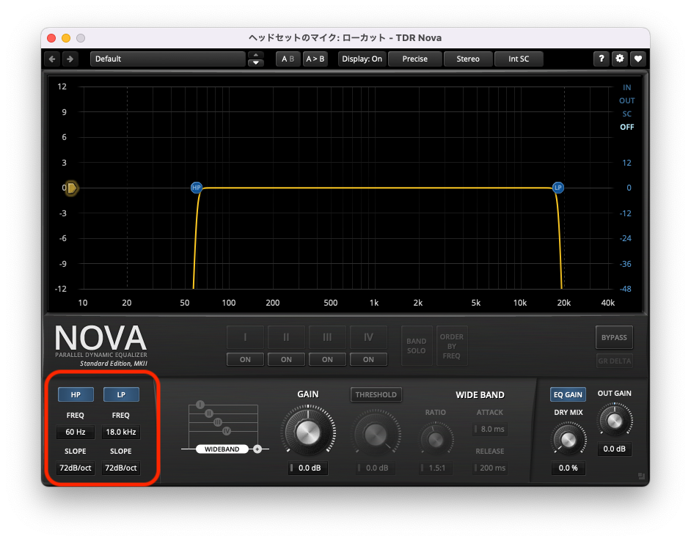Click the plus button beside WIDEBAND
Screen dimensions: 691x541
coord(257,449)
